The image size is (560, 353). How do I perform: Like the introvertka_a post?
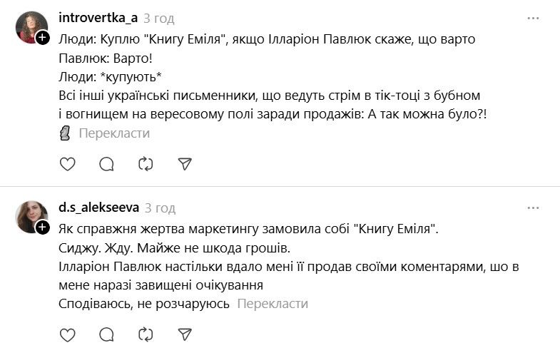point(67,164)
